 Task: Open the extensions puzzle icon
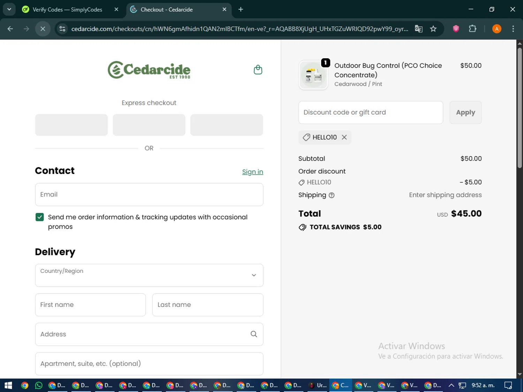[x=472, y=29]
